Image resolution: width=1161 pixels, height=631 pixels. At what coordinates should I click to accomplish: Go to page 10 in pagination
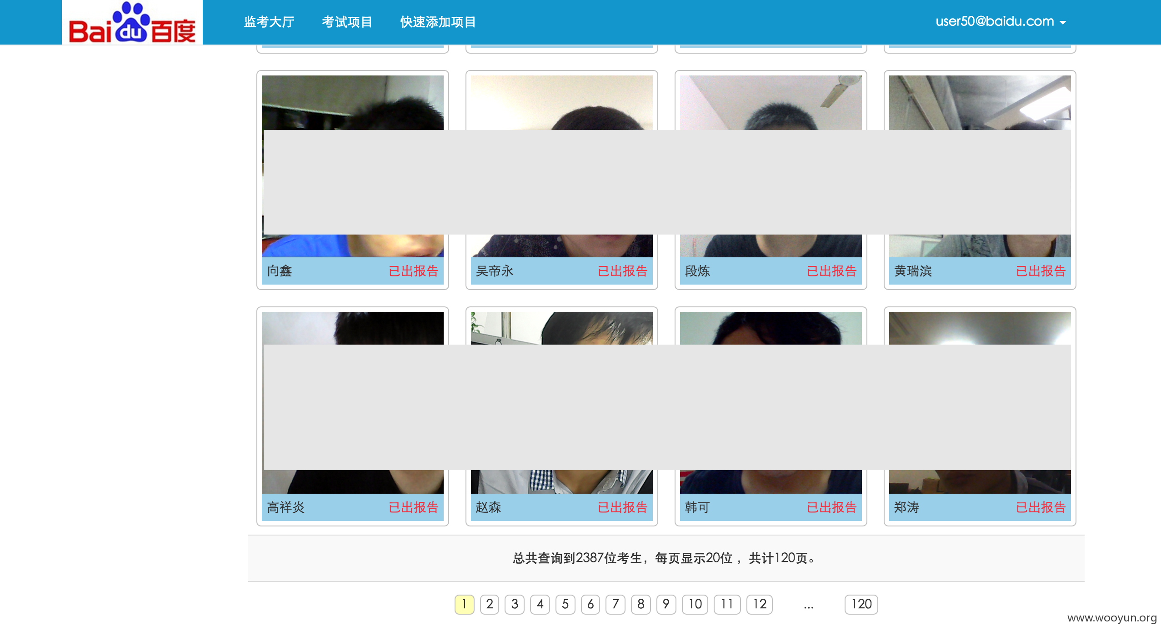point(695,604)
